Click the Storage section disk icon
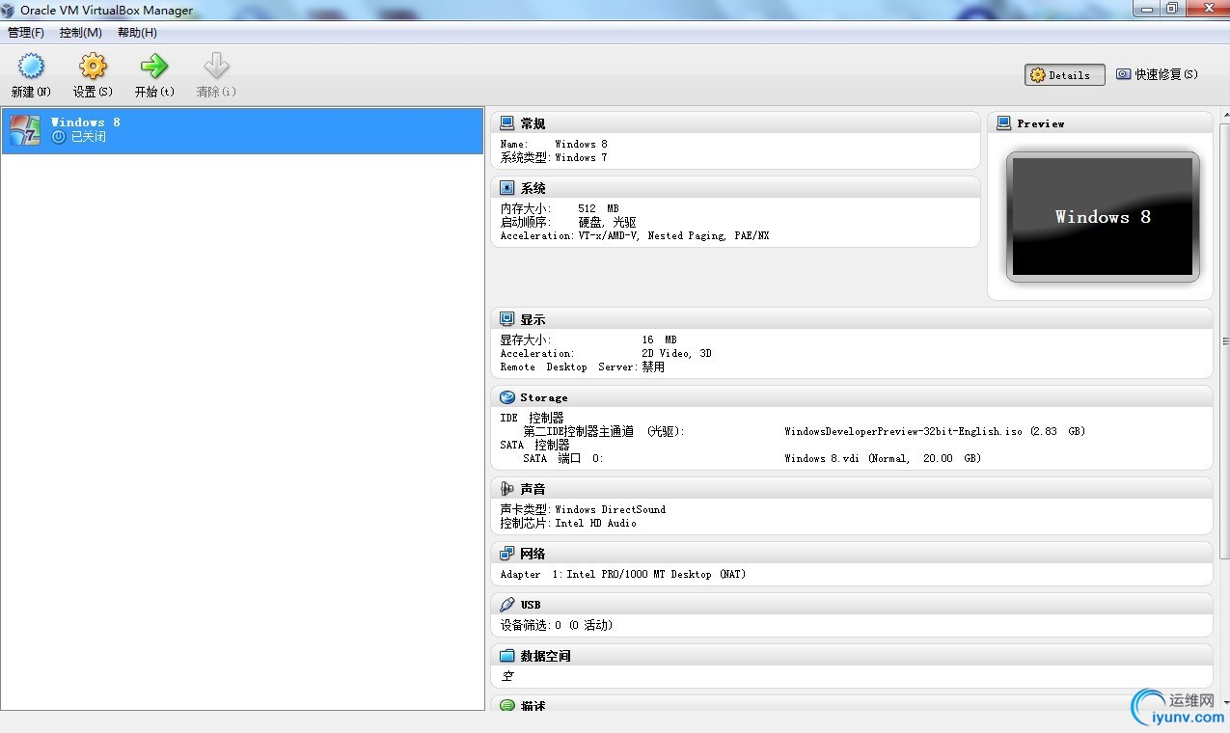 point(506,397)
